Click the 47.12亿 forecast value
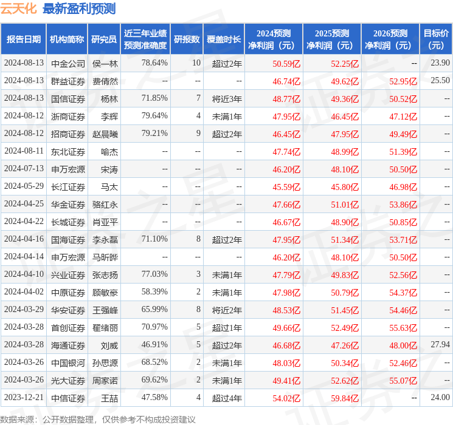This screenshot has height=425, width=453. pyautogui.click(x=403, y=117)
